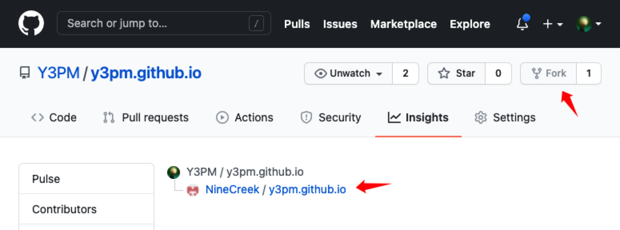The width and height of the screenshot is (620, 230).
Task: Switch to the Code tab
Action: pos(54,117)
